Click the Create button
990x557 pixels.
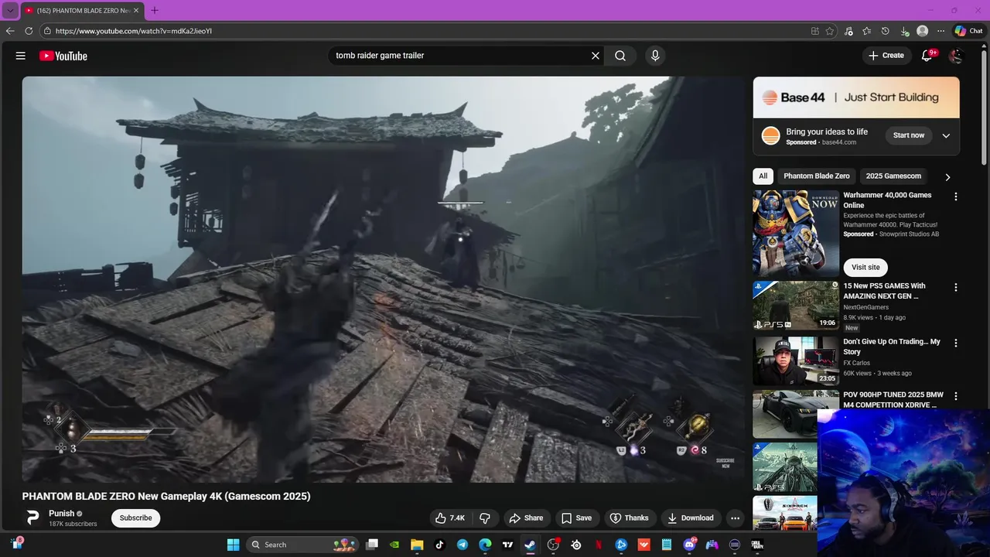pos(886,56)
